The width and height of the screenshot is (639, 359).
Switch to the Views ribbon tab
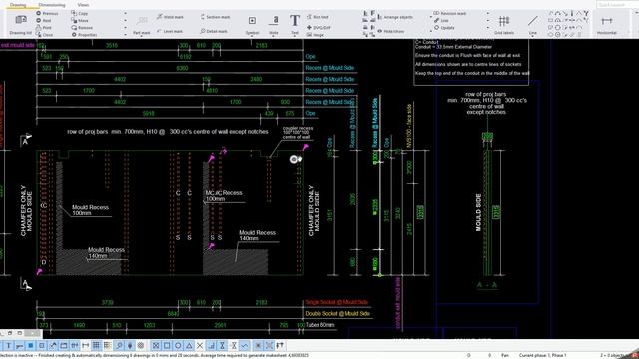(x=83, y=5)
